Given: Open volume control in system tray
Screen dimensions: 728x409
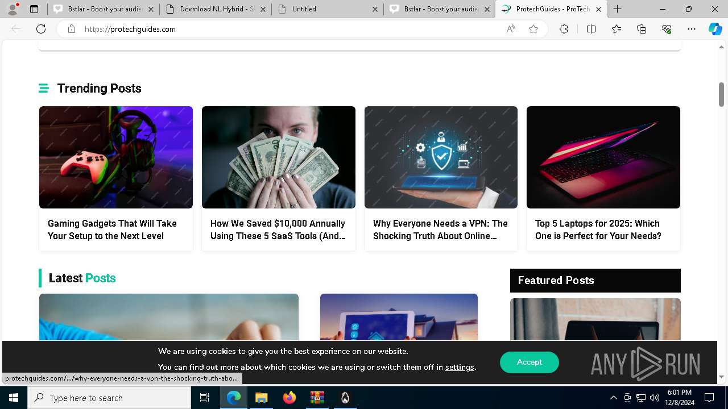Looking at the screenshot, I should coord(654,398).
